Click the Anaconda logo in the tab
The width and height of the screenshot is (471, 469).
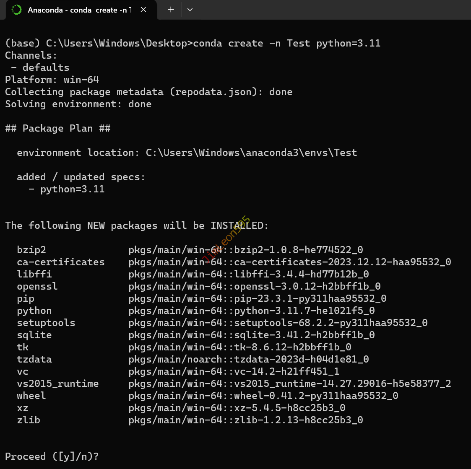[16, 10]
